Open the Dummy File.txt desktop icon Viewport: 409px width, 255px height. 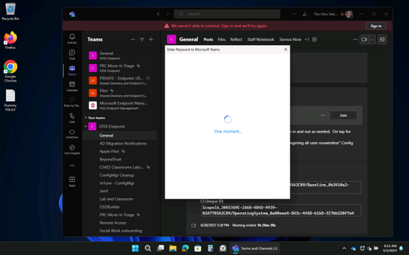(10, 100)
